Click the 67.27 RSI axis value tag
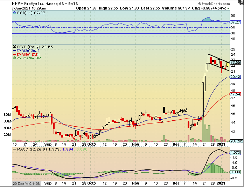The height and width of the screenshot is (187, 244). click(235, 22)
